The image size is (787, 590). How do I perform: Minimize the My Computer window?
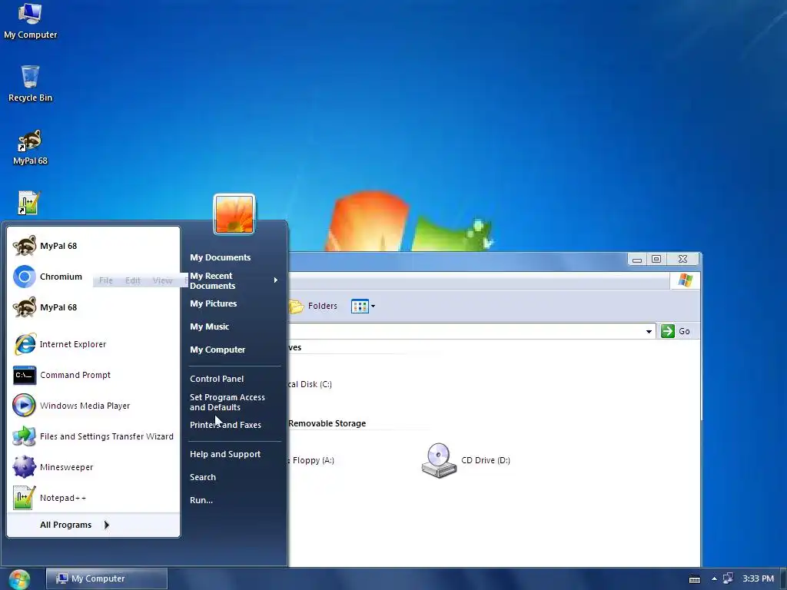click(x=637, y=259)
